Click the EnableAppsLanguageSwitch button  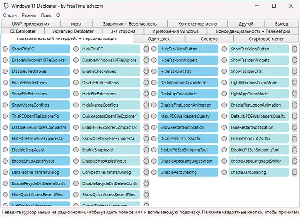[259, 161]
